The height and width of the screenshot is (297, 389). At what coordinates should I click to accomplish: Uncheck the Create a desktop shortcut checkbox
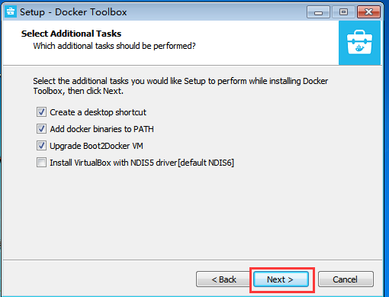click(41, 112)
